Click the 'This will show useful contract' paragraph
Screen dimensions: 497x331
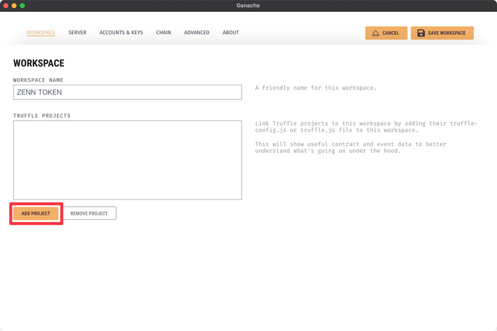point(350,147)
